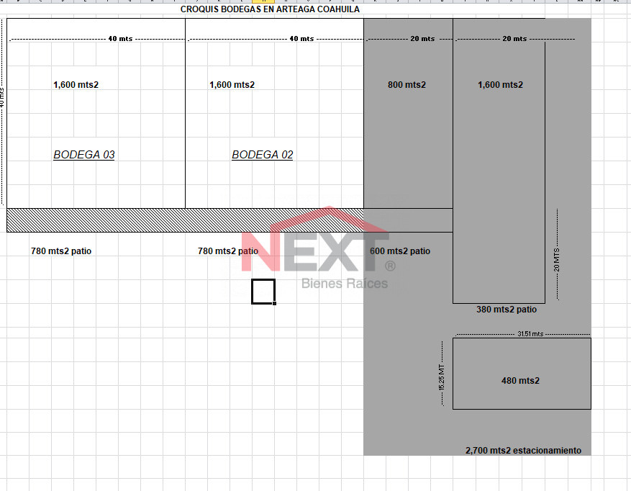Screen dimensions: 631x491
Task: Click the underlined BODEGA 02 label
Action: coord(263,155)
